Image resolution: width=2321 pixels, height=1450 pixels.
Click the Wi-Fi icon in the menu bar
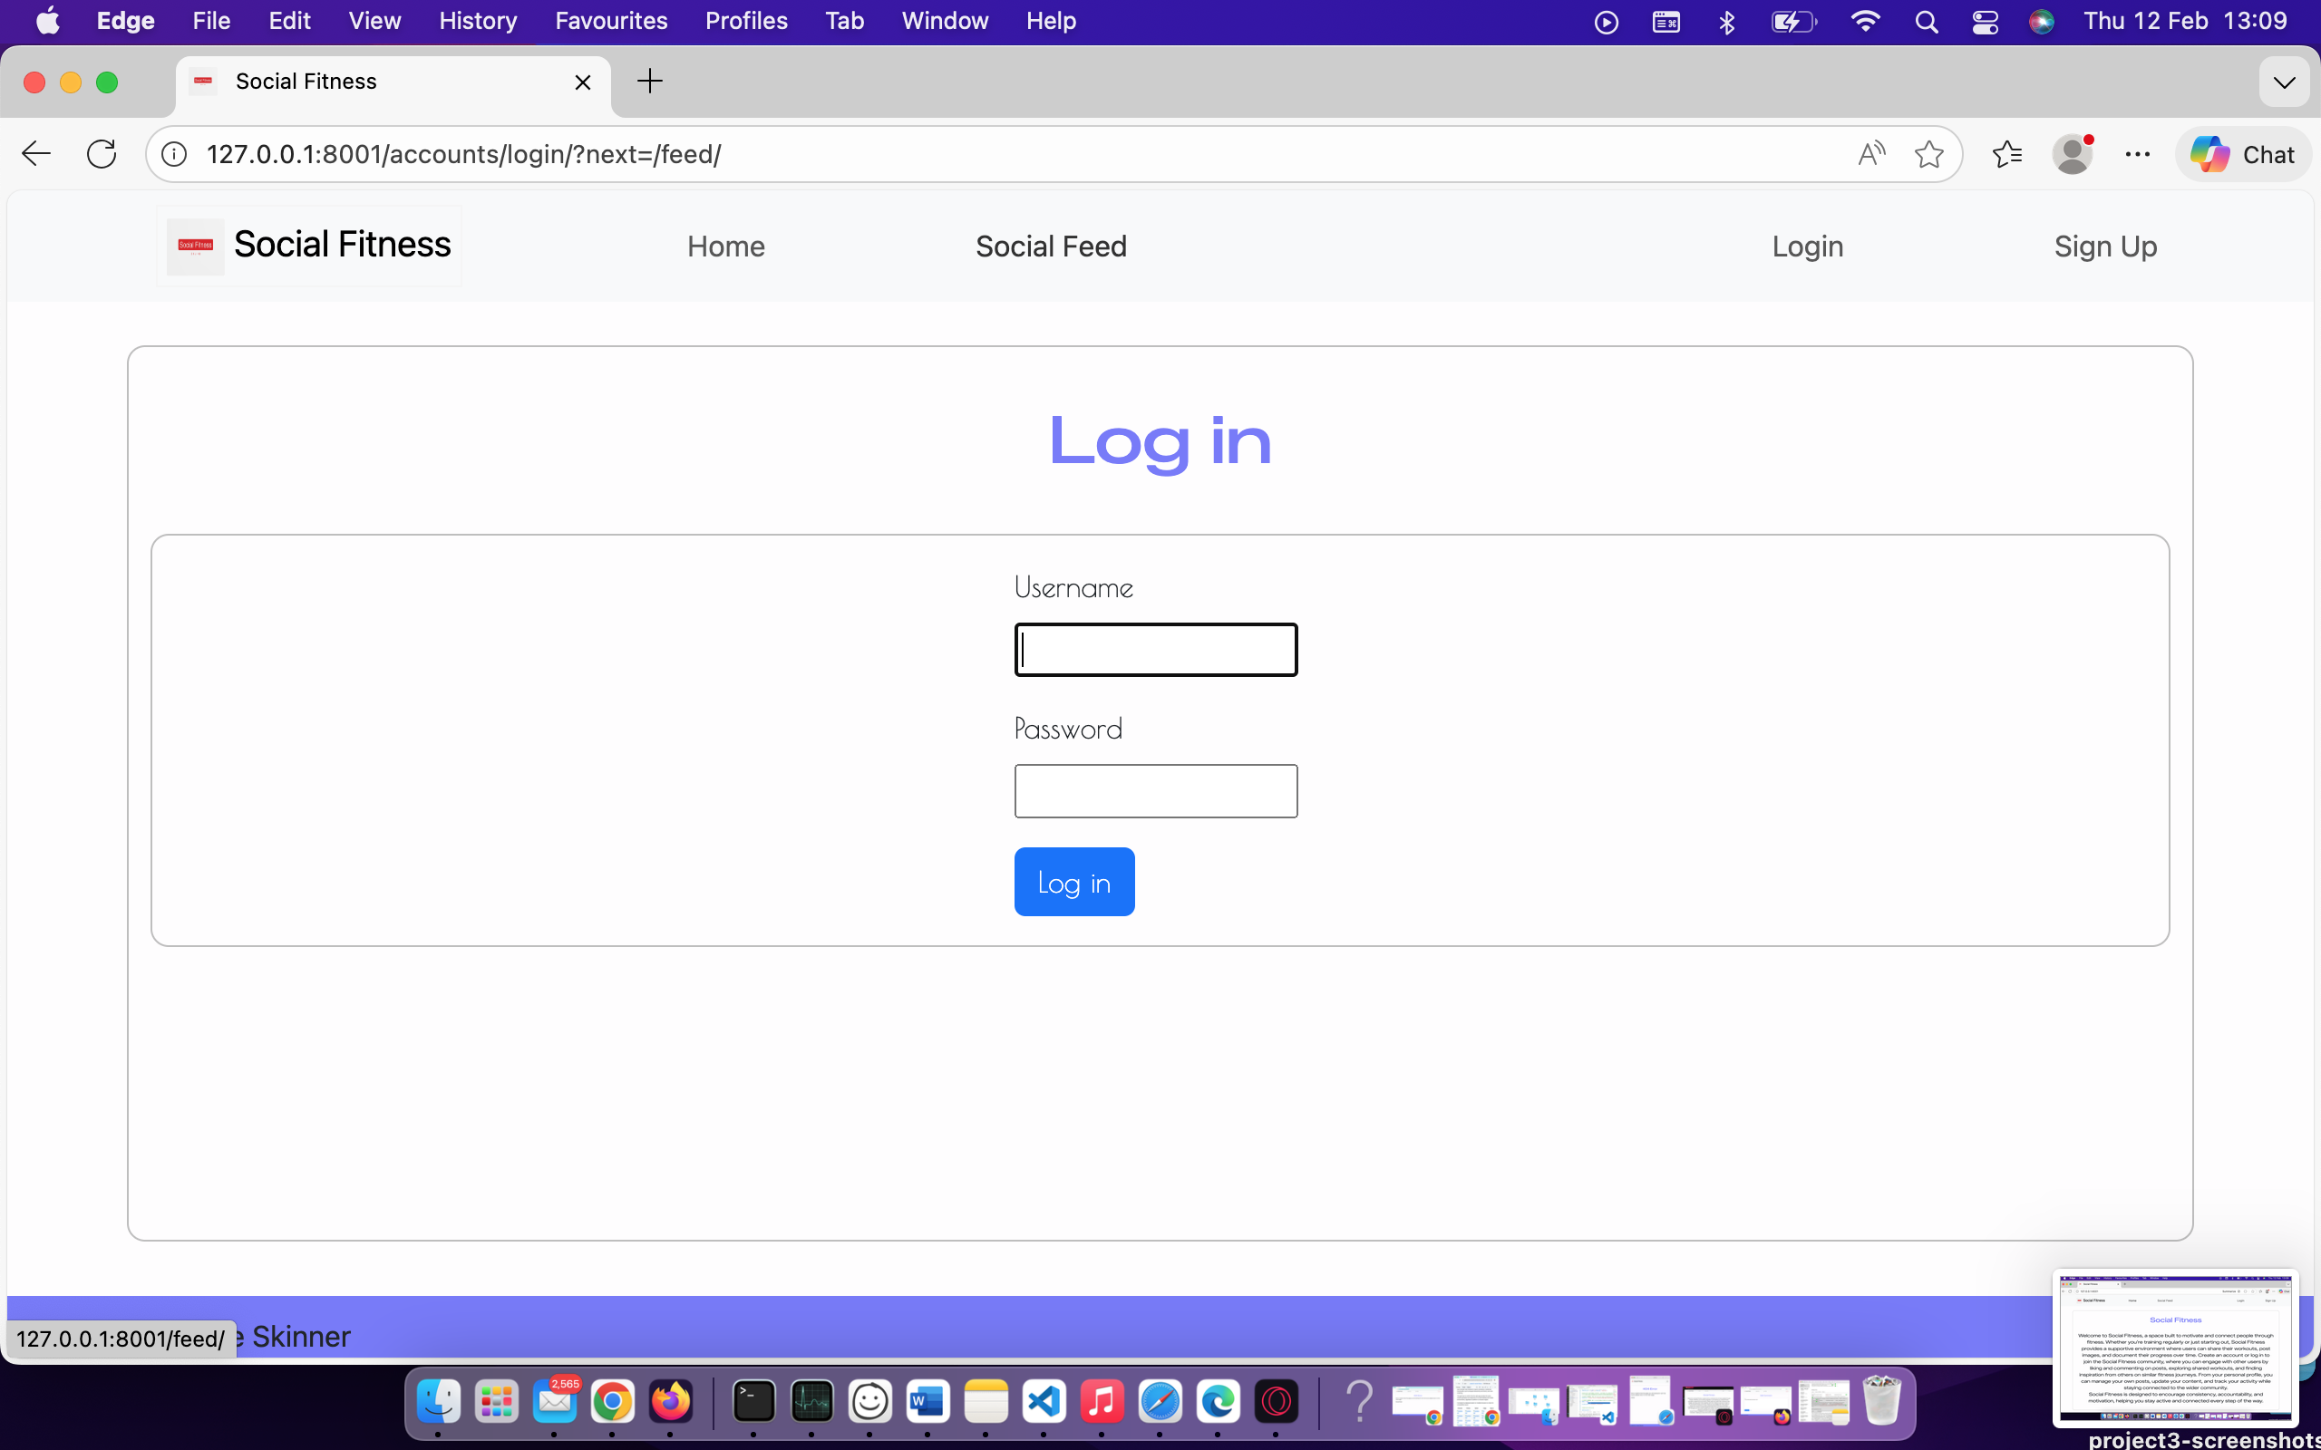pos(1866,20)
